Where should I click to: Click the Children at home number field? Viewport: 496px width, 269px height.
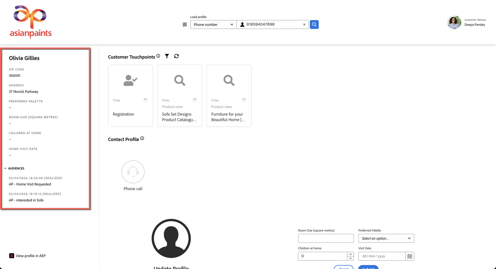[322, 256]
